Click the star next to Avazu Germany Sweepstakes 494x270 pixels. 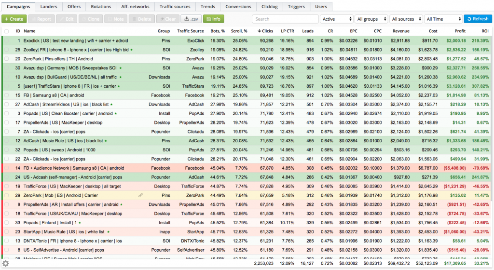pyautogui.click(x=120, y=68)
